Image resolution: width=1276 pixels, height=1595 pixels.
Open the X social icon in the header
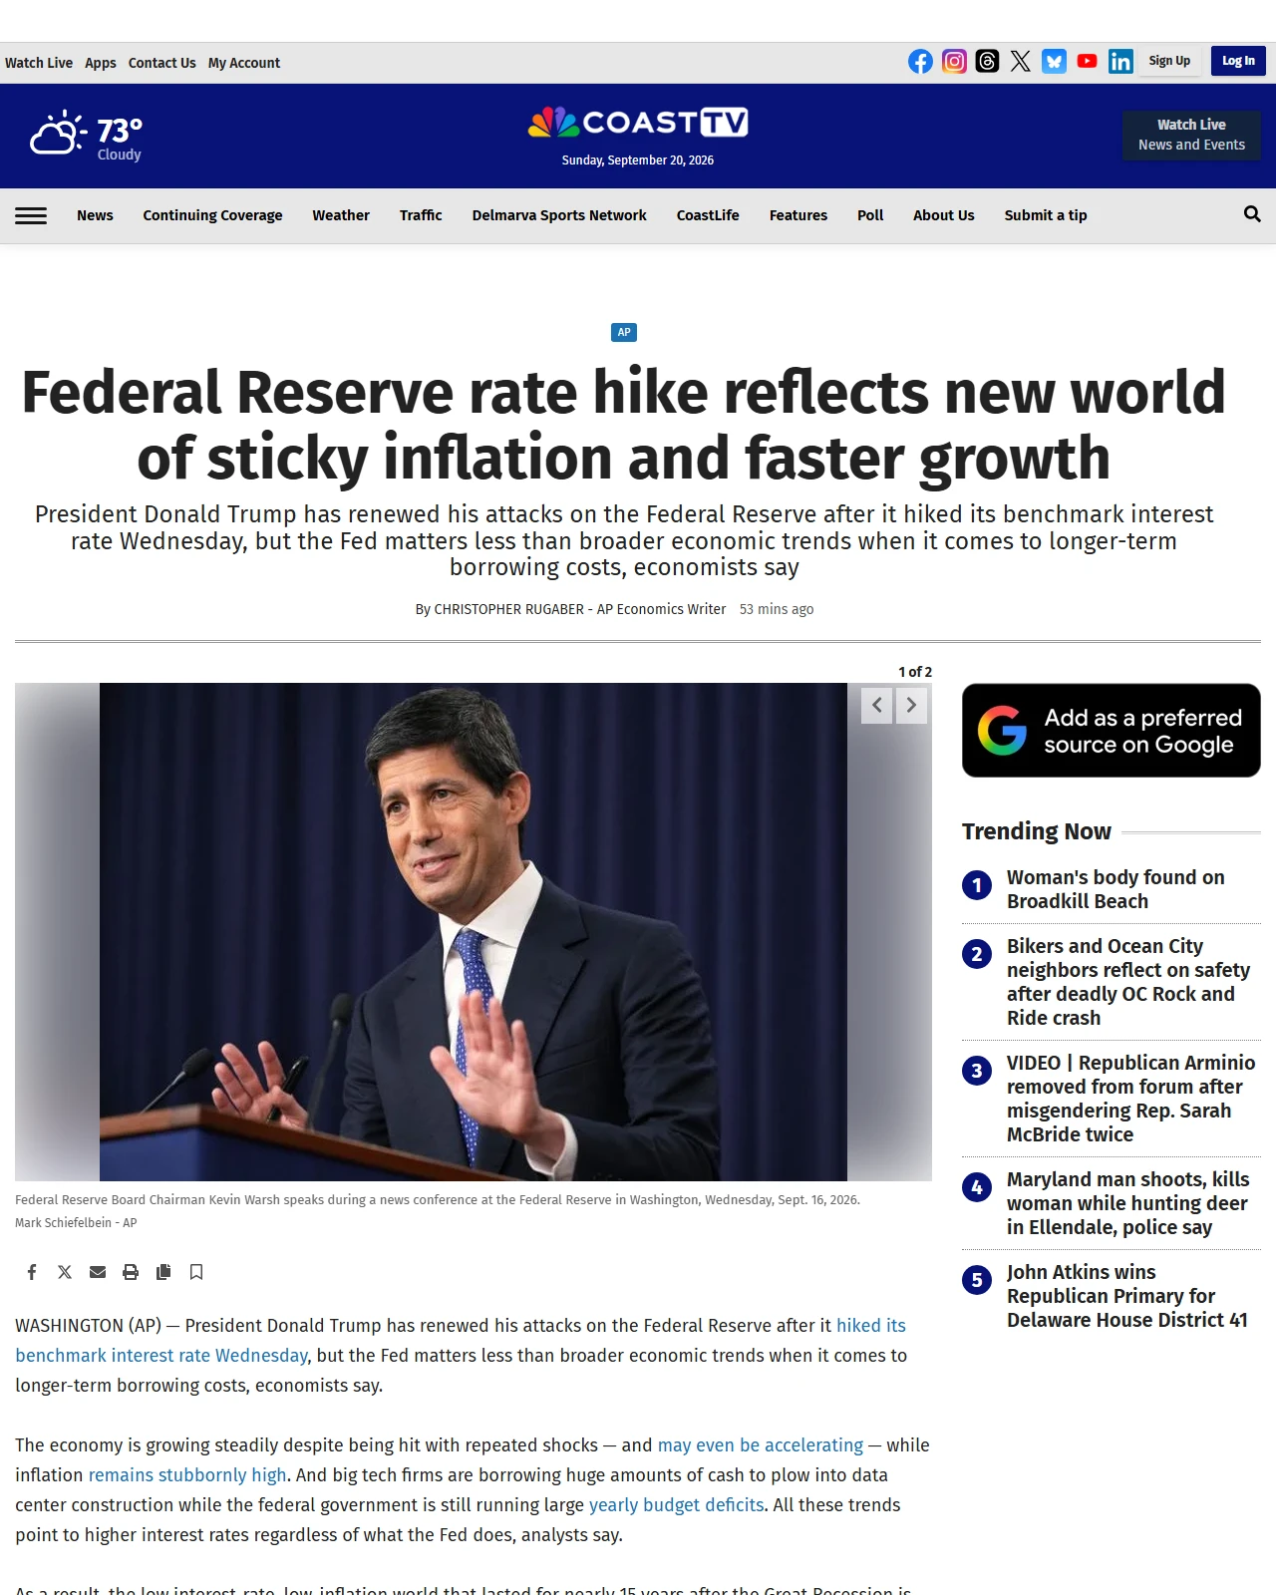pos(1021,62)
